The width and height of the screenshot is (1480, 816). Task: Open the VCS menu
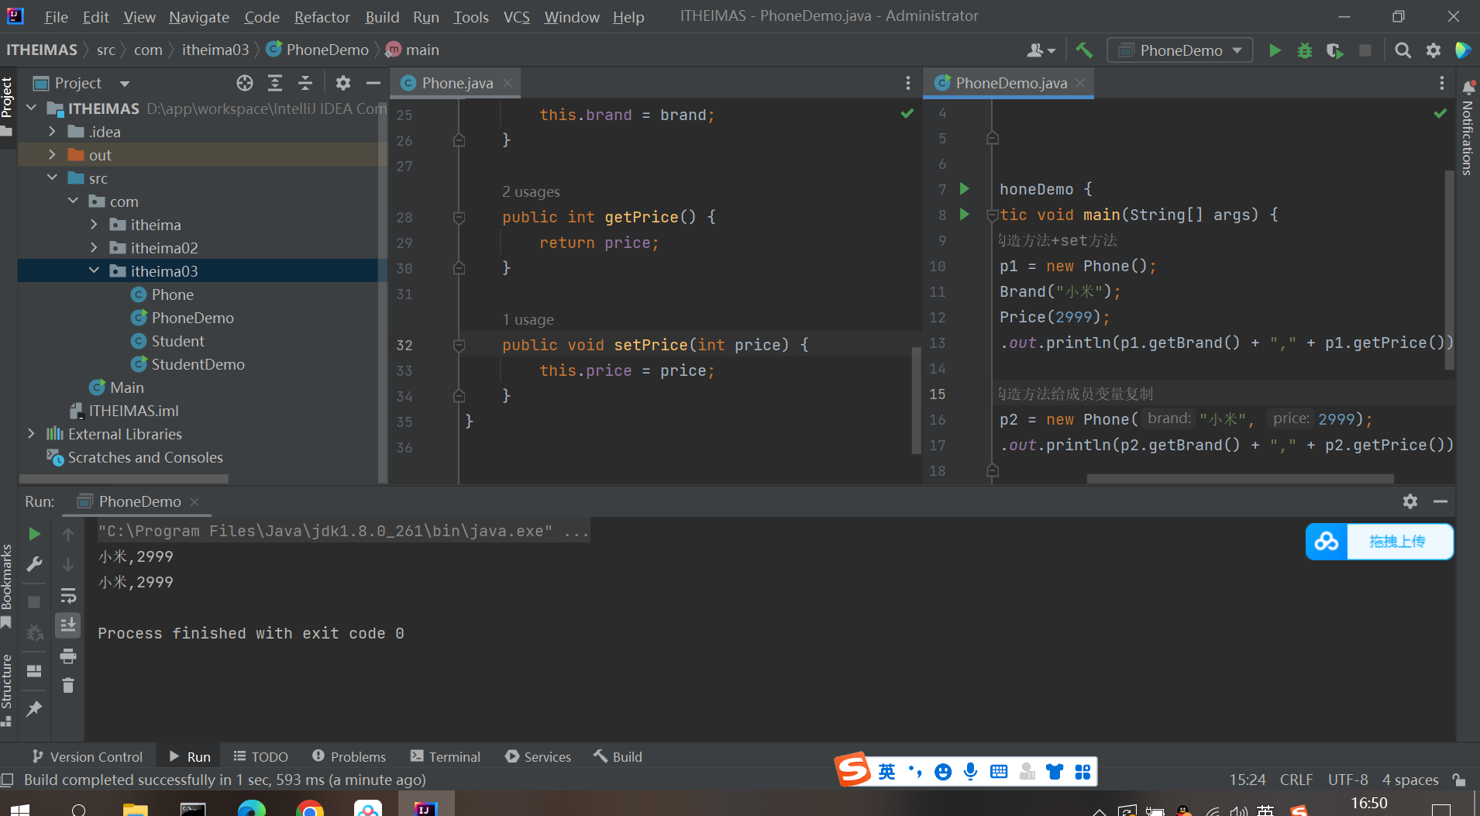(x=517, y=17)
